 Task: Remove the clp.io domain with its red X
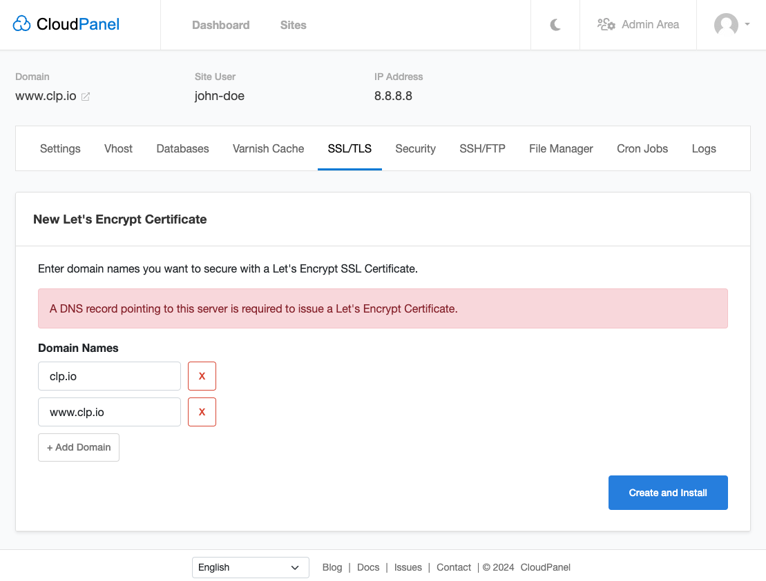pyautogui.click(x=202, y=376)
